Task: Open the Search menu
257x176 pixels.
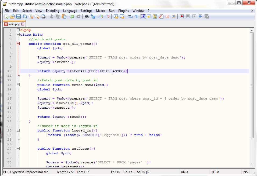Action: tap(27, 11)
